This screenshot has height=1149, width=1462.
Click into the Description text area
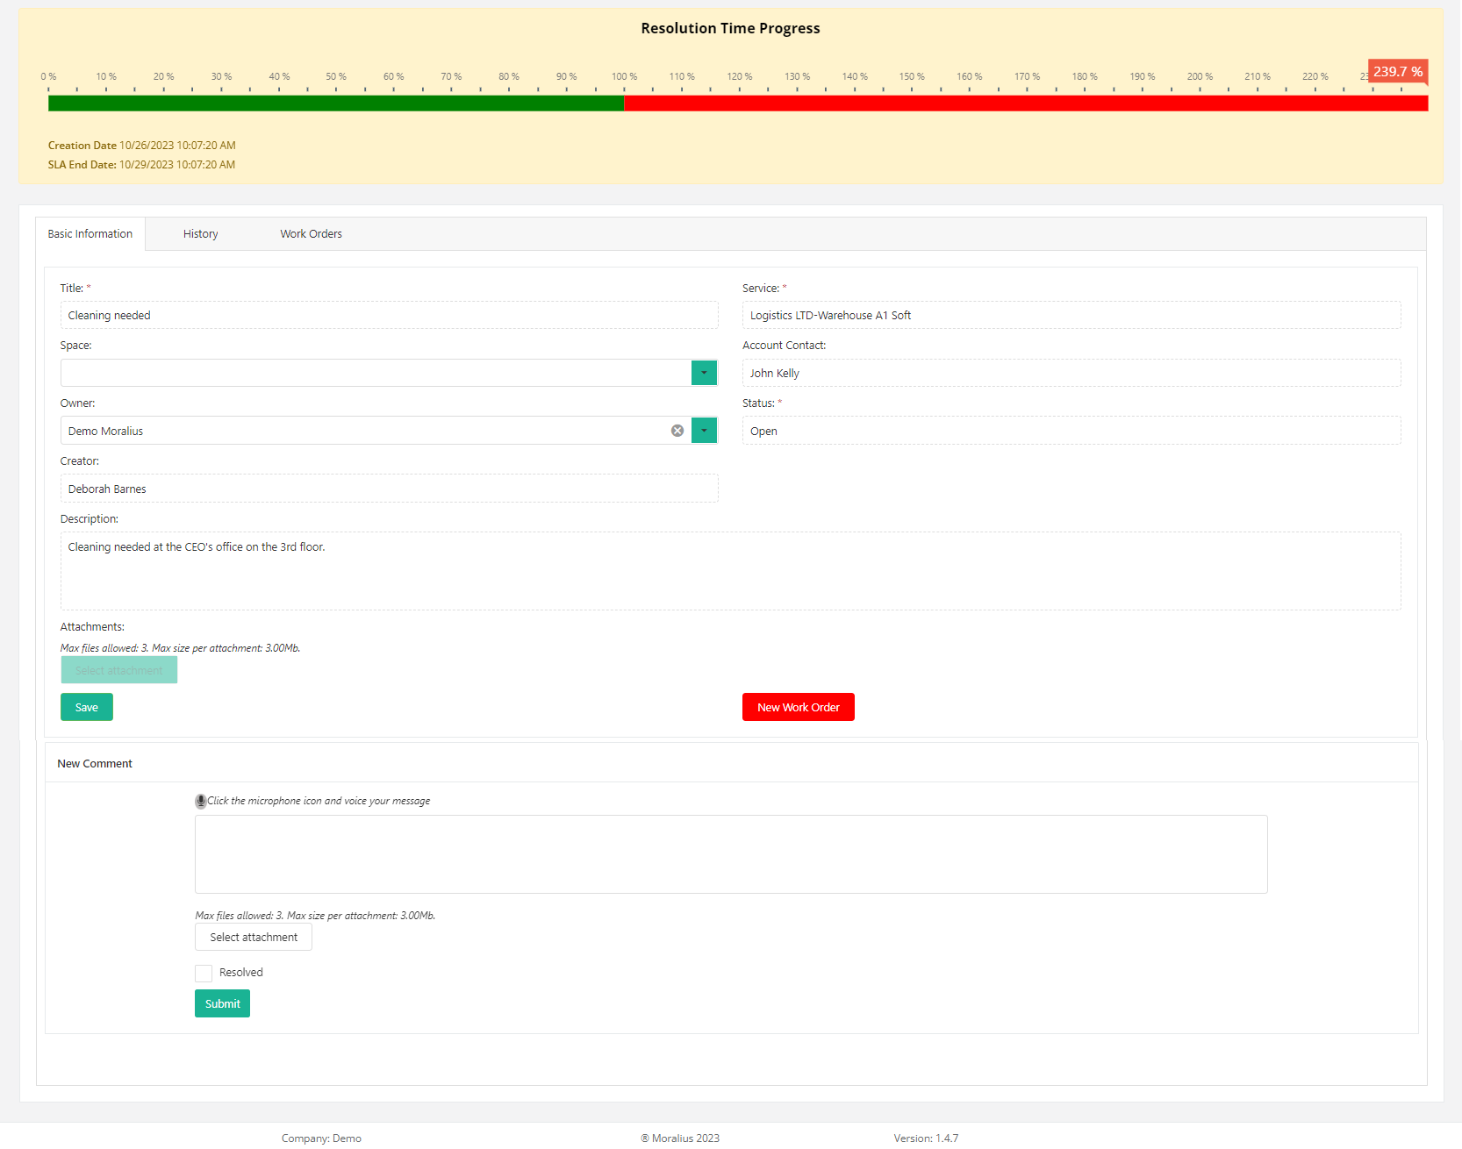pos(730,570)
